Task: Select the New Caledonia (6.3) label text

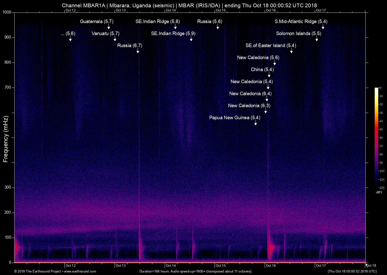Action: [x=249, y=105]
